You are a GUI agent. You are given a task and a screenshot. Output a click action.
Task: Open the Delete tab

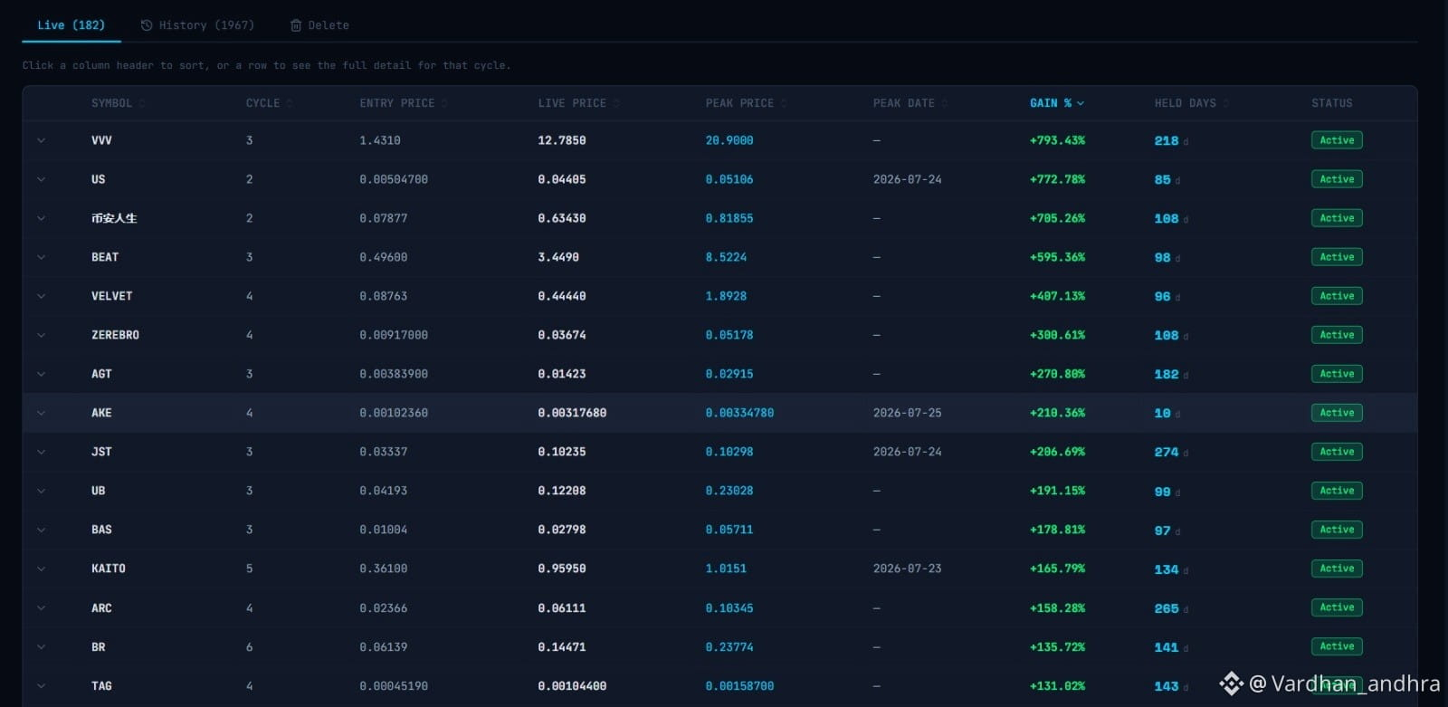coord(319,25)
